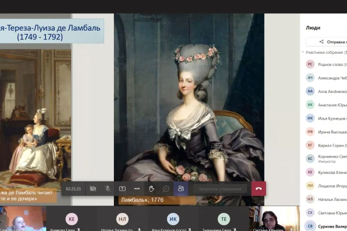The image size is (347, 231).
Task: Unmute the microphone in the meeting toolbar
Action: (x=108, y=189)
